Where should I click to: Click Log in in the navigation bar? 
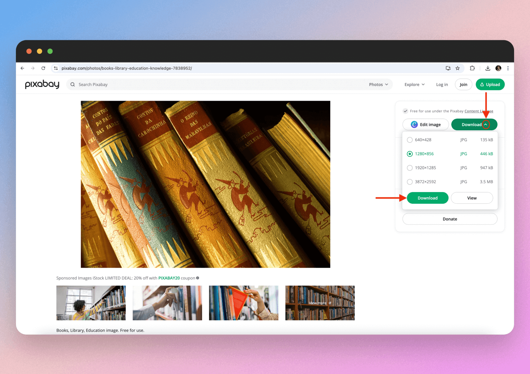click(442, 84)
